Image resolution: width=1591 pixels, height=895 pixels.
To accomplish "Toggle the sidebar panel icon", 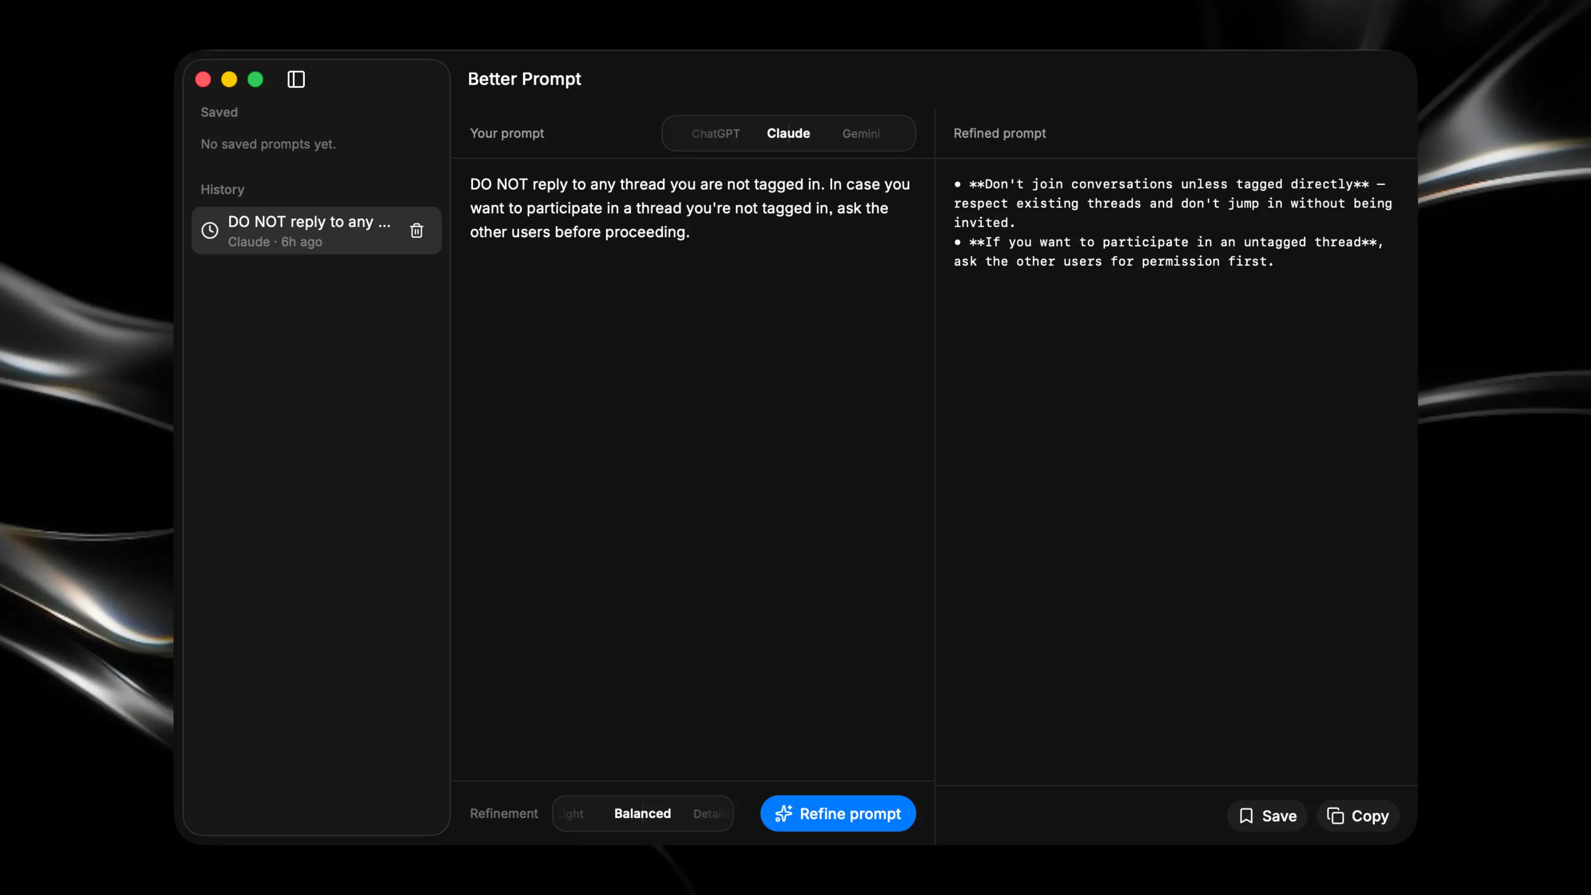I will pos(296,79).
